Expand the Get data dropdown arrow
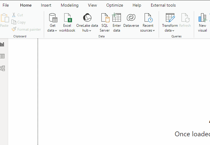 pos(56,31)
